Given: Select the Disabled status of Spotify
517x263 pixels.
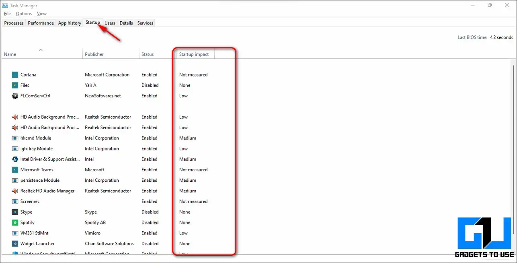Looking at the screenshot, I should pos(150,222).
